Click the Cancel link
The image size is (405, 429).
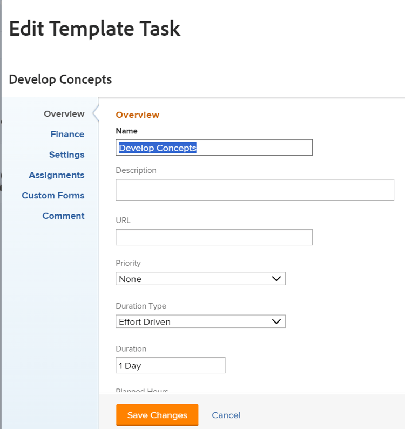tap(226, 415)
